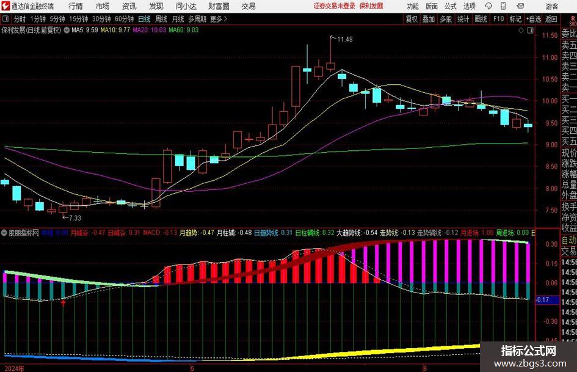The image size is (577, 372).
Task: Switch to the 分时 chart tab
Action: click(x=20, y=19)
